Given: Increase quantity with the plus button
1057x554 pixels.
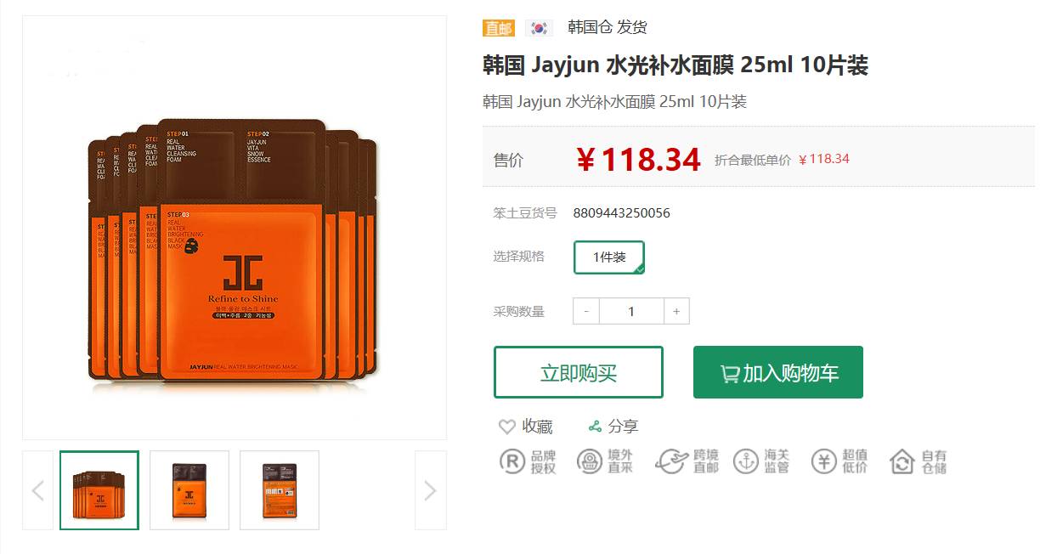Looking at the screenshot, I should (676, 311).
